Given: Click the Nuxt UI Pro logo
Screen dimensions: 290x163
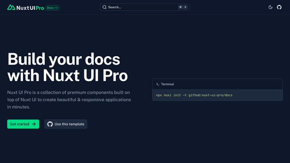Looking at the screenshot, I should [26, 8].
